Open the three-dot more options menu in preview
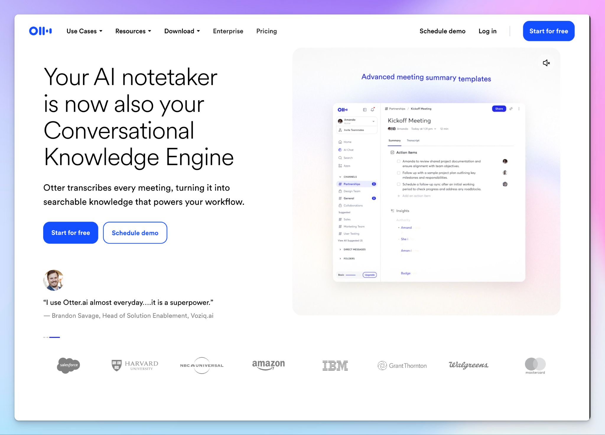Viewport: 605px width, 435px height. (x=519, y=109)
